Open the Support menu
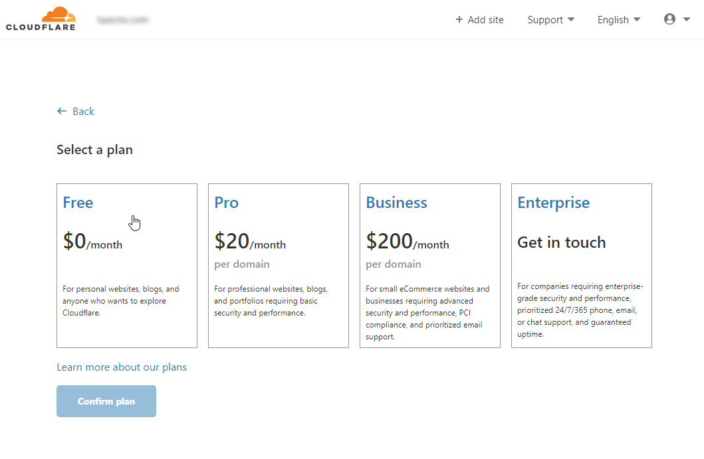 point(551,20)
